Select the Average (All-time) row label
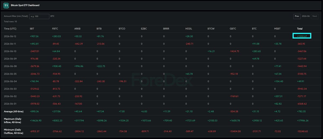Viewport: 323px width, 139px height. coord(13,112)
